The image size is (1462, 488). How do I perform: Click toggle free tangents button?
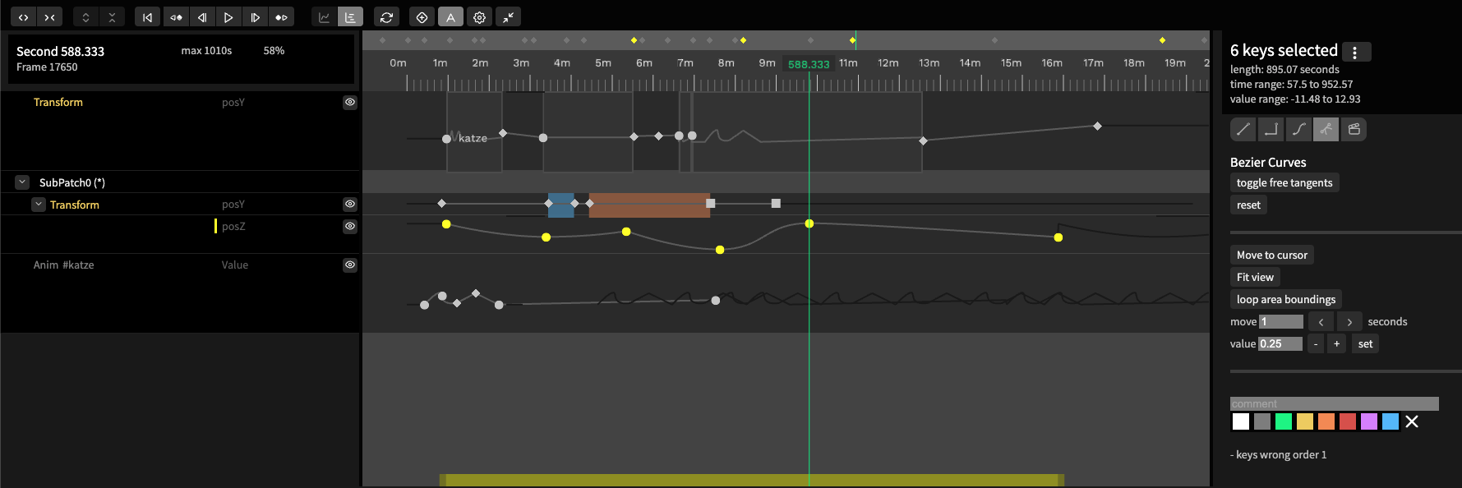click(x=1284, y=182)
